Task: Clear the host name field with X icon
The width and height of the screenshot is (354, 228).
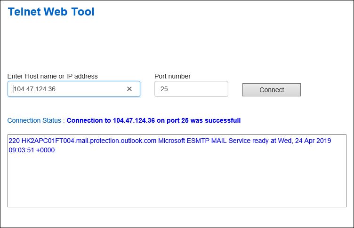Action: pos(129,89)
